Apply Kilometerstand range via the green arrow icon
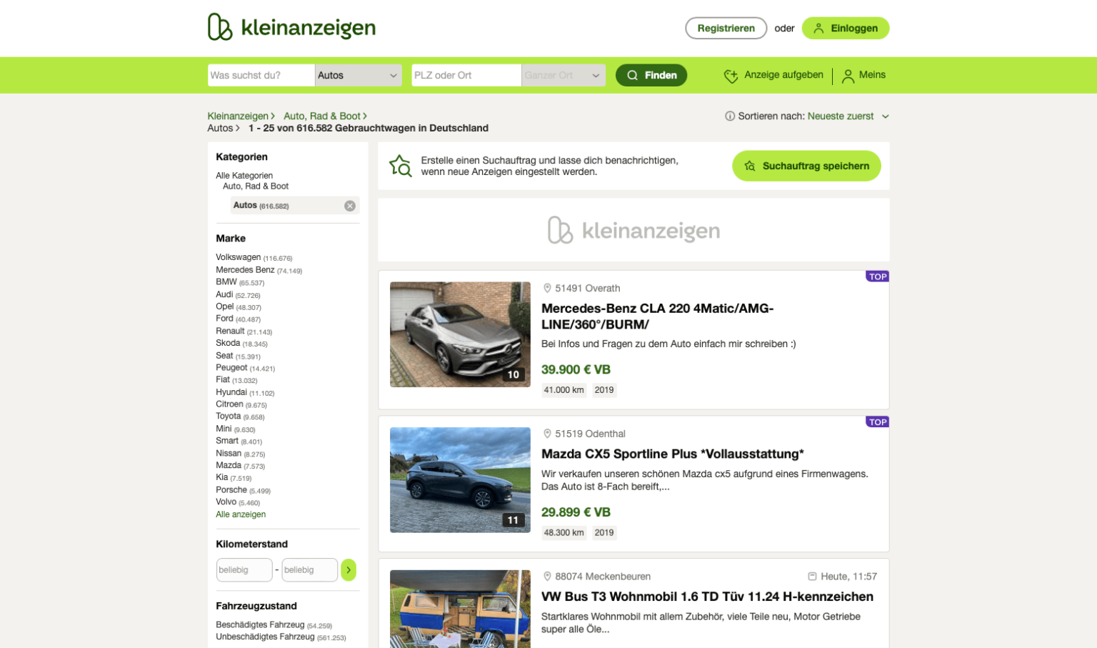The width and height of the screenshot is (1097, 648). click(349, 569)
